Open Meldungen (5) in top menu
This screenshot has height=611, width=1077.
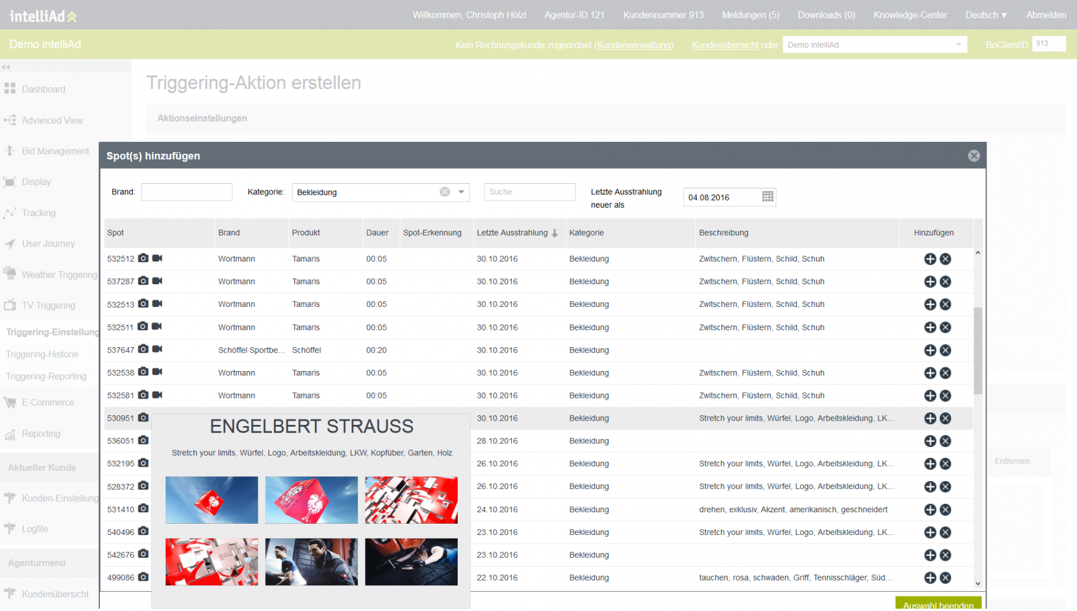point(750,15)
